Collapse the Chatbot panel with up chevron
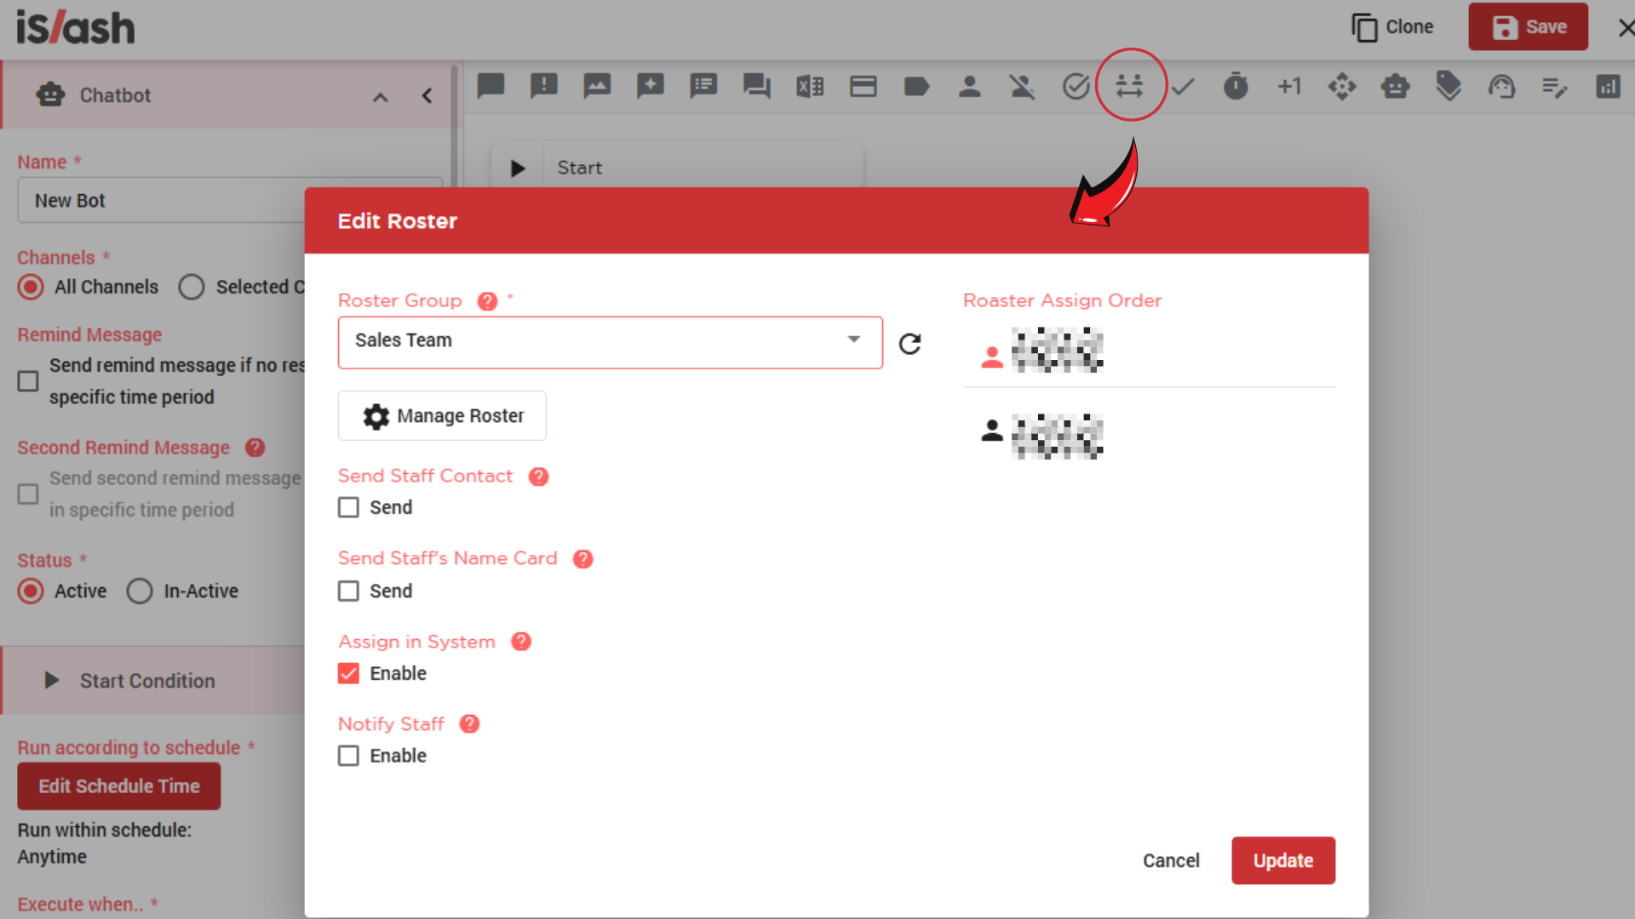 click(x=380, y=97)
